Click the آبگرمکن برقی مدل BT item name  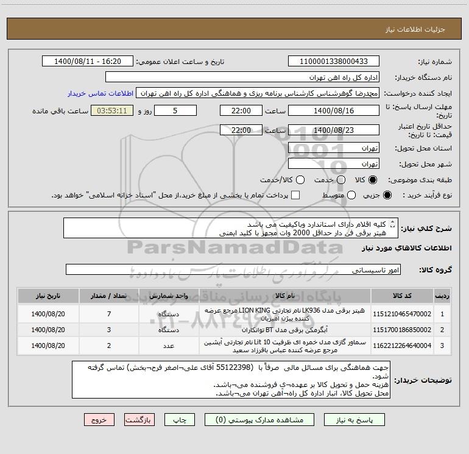285,330
